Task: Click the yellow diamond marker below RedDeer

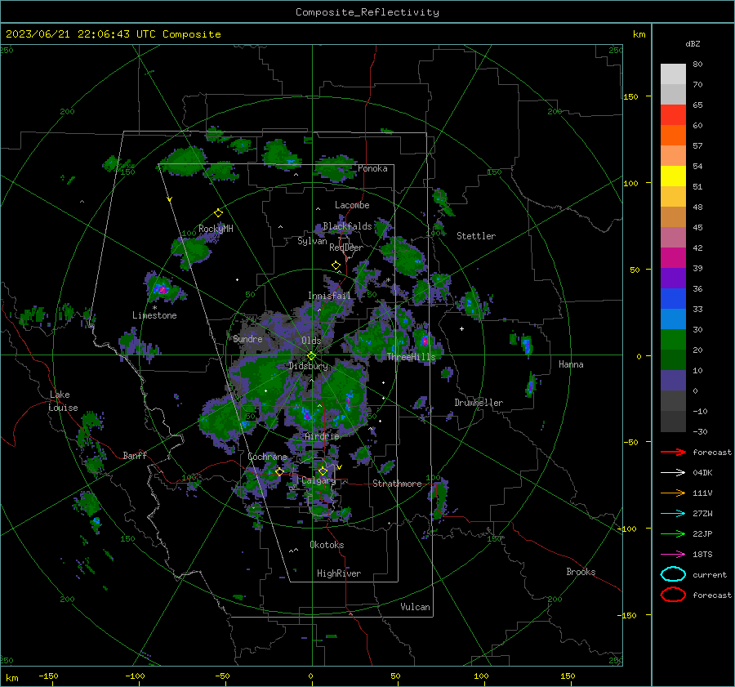Action: pyautogui.click(x=336, y=265)
